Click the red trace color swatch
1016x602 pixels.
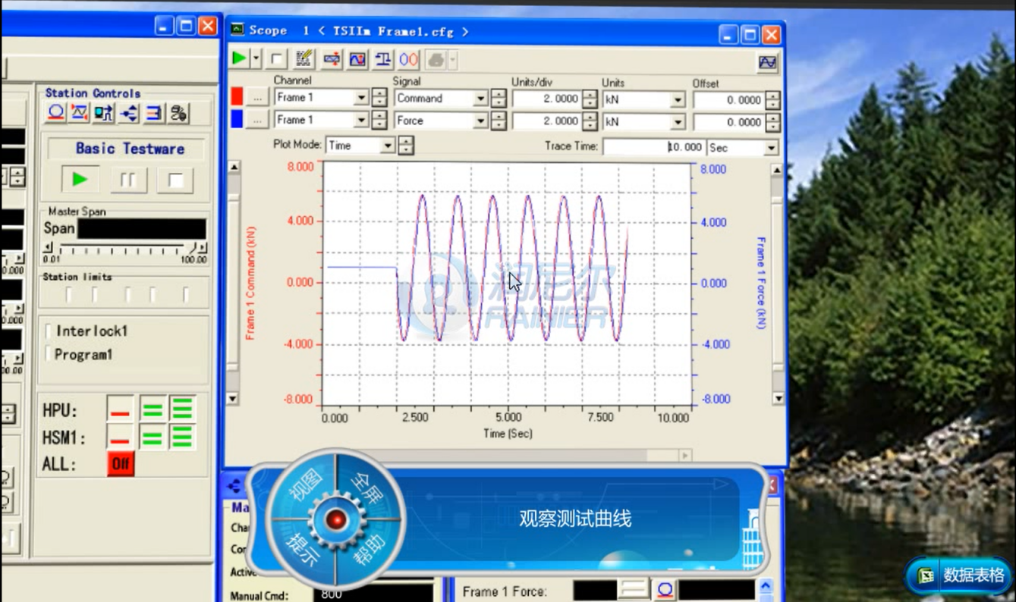[237, 97]
